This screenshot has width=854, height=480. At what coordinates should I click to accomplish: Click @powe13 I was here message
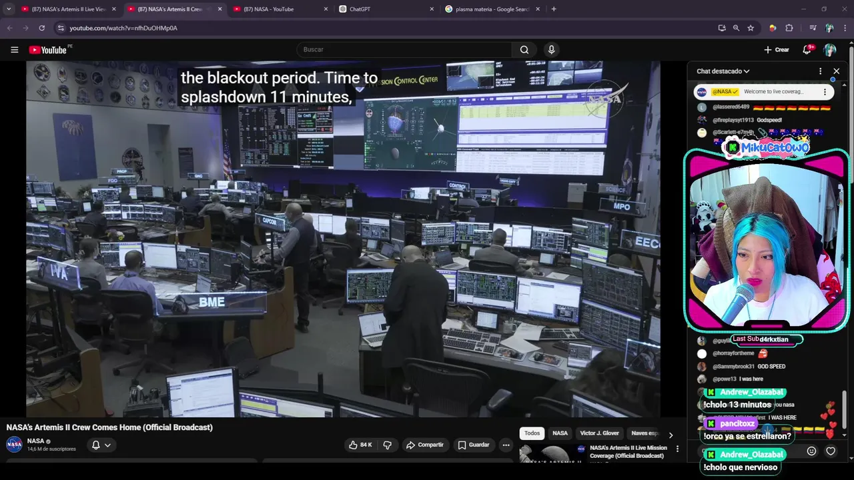click(737, 379)
